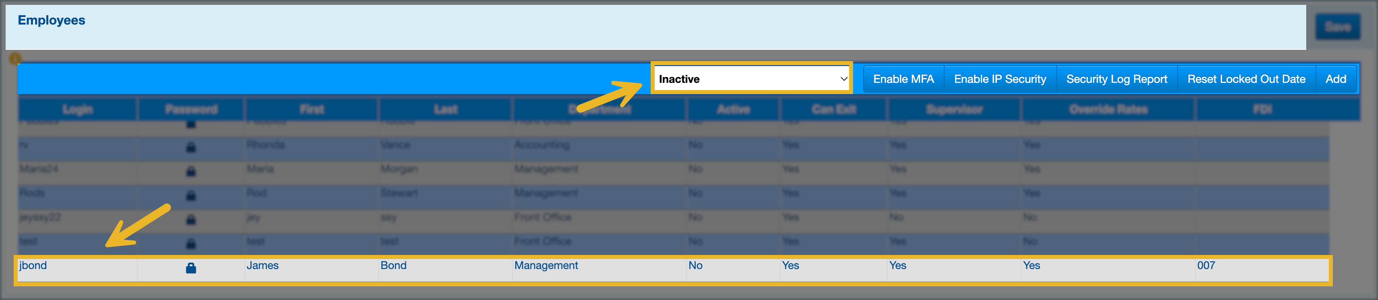Click the Management department cell for James Bond
This screenshot has height=300, width=1378.
click(x=545, y=265)
